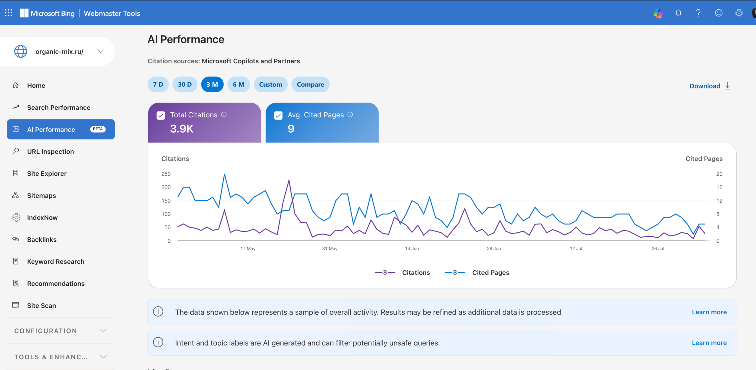
Task: Click Learn more on intent labels notice
Action: coord(709,343)
